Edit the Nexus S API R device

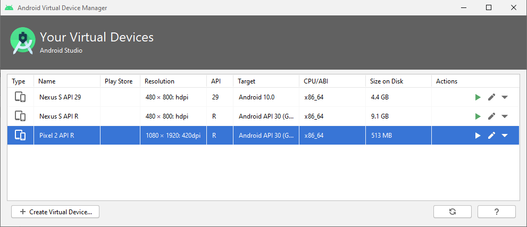tap(491, 116)
